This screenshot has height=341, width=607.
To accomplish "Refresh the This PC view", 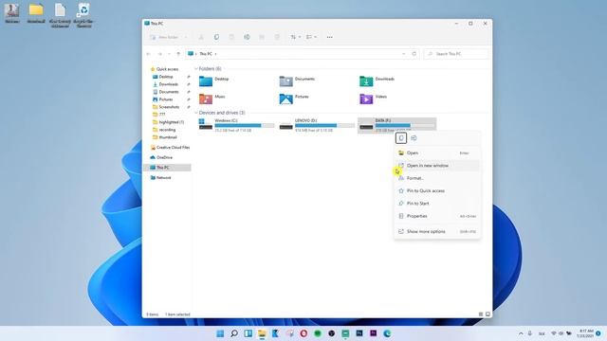I will 414,54.
